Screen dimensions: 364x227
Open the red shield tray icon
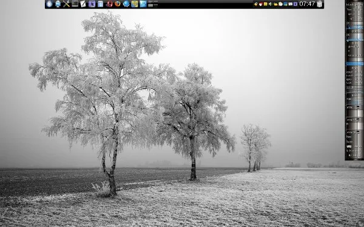click(260, 4)
